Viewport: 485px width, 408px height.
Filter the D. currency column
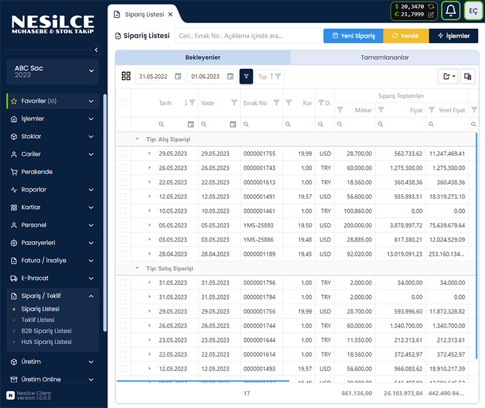tap(321, 102)
